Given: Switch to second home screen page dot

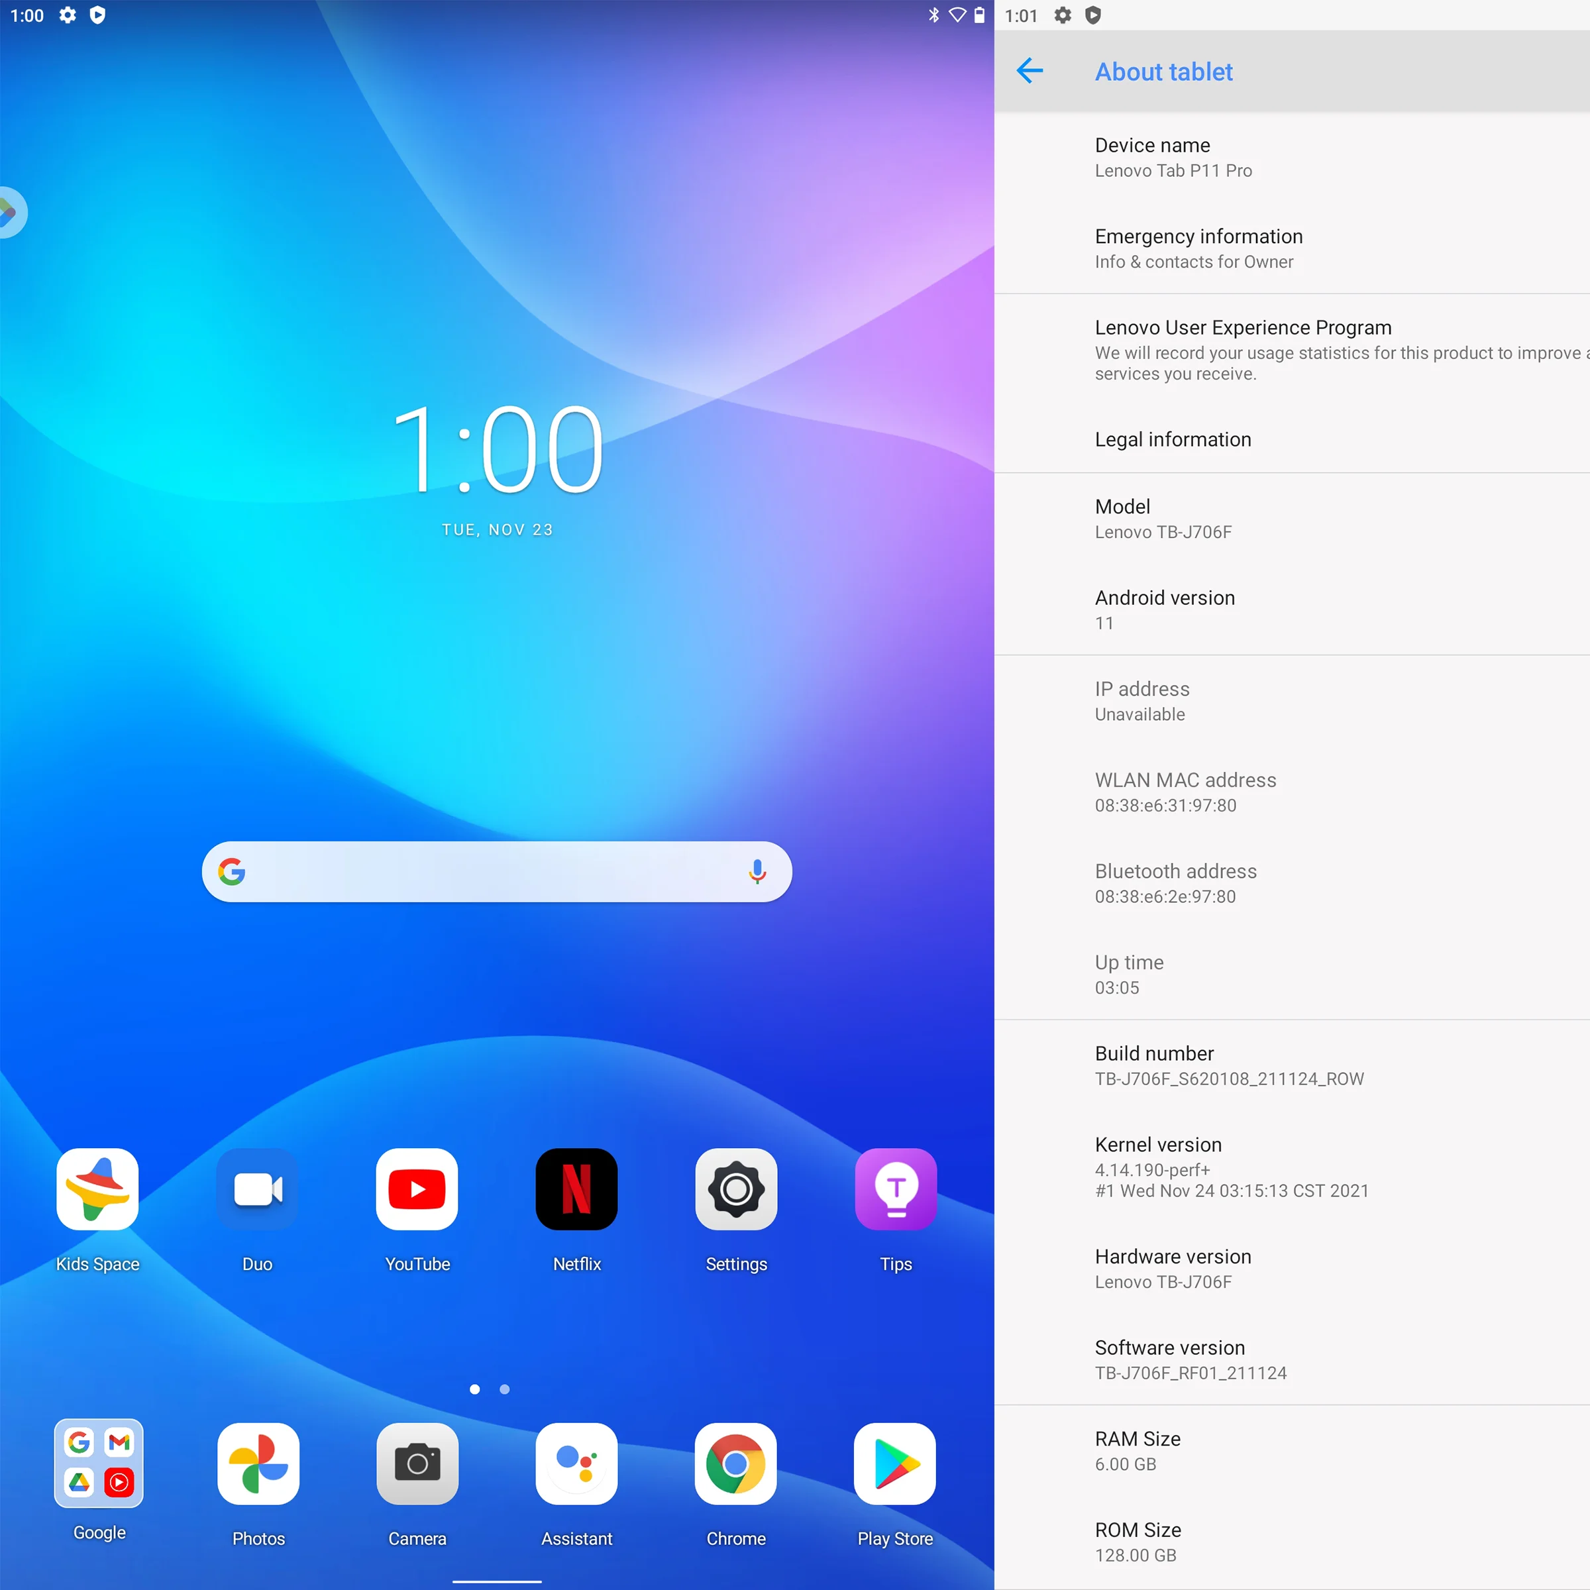Looking at the screenshot, I should [504, 1389].
